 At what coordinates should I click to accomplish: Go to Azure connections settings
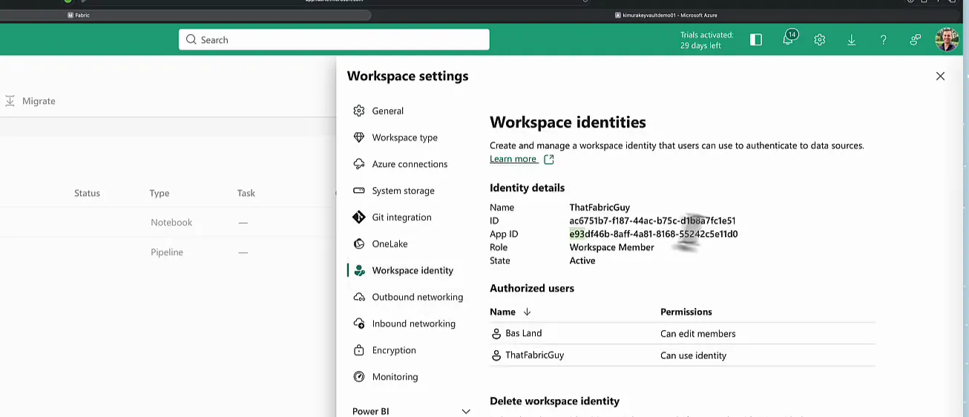pyautogui.click(x=410, y=164)
